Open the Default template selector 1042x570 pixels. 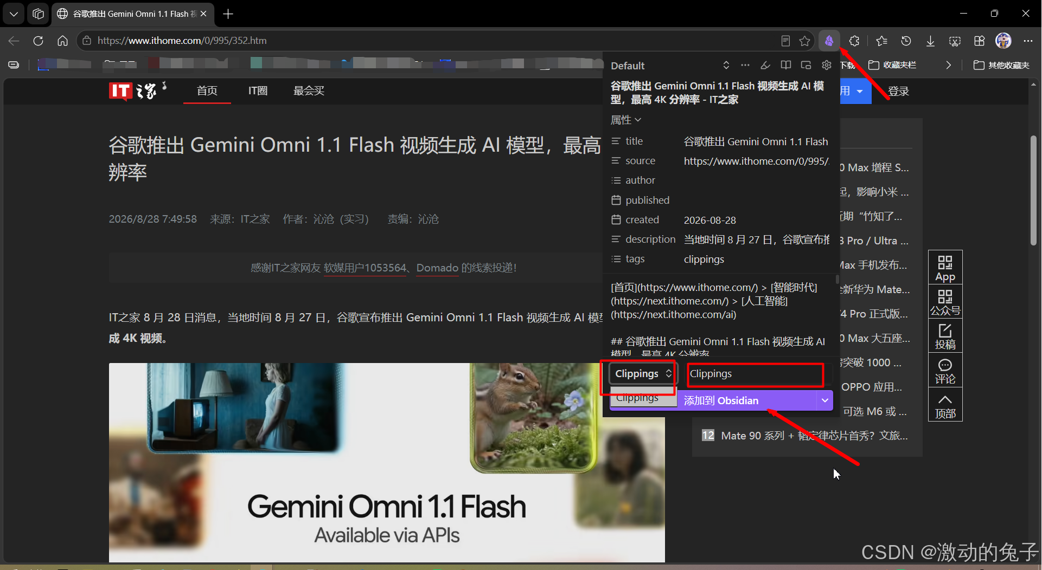(670, 66)
